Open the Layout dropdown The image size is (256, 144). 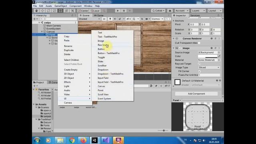215,11
